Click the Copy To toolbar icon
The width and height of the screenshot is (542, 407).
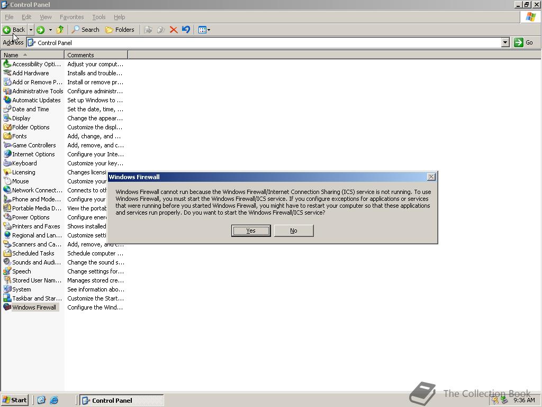coord(161,30)
